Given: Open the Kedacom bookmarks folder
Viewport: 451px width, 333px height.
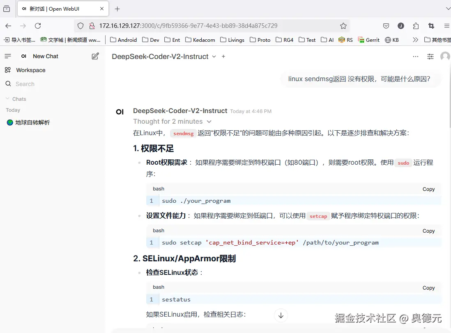Looking at the screenshot, I should pyautogui.click(x=200, y=40).
